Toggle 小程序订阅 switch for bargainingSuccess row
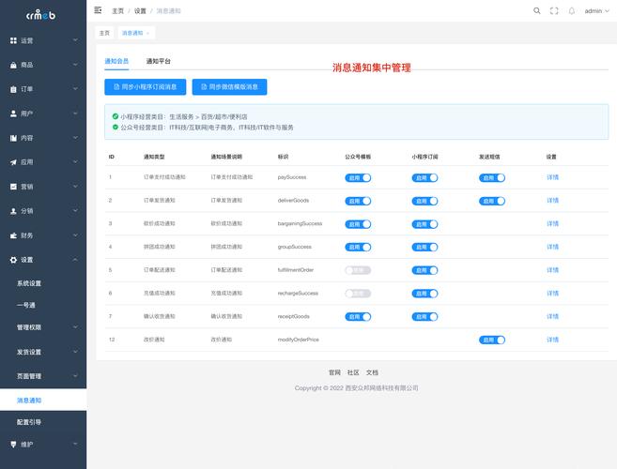This screenshot has height=469, width=617. click(x=425, y=224)
